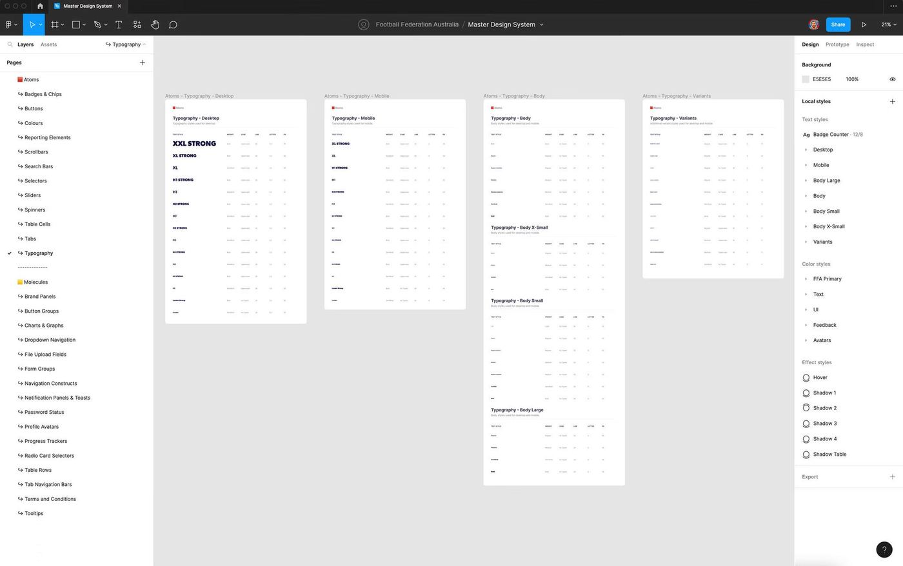The image size is (903, 566).
Task: Expand the Desktop text styles group
Action: (x=806, y=150)
